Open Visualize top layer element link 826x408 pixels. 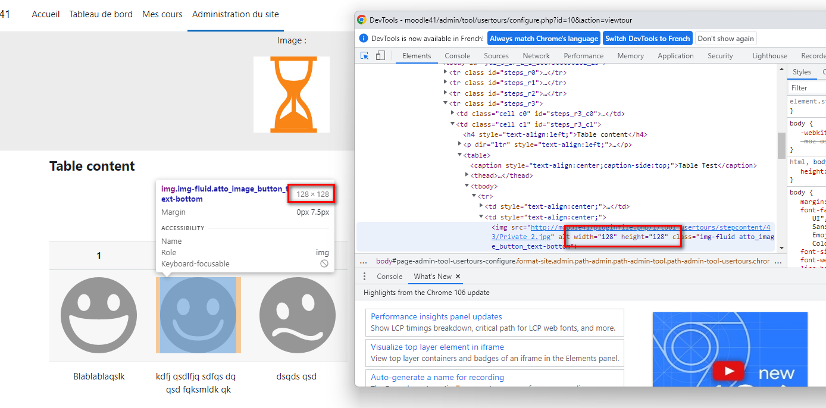coord(437,347)
